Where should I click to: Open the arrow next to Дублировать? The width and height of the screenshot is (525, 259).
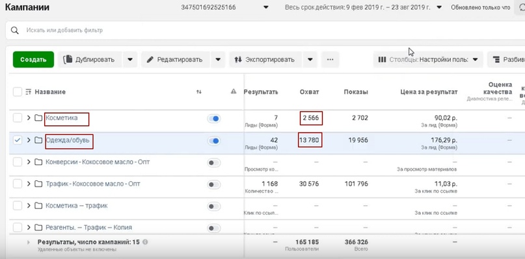click(130, 60)
